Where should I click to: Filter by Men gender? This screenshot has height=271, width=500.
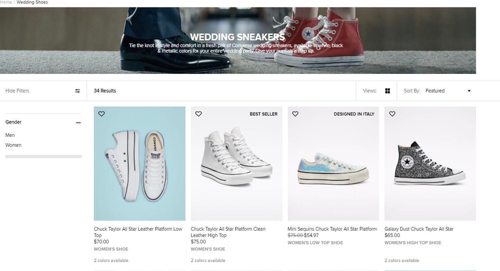10,135
